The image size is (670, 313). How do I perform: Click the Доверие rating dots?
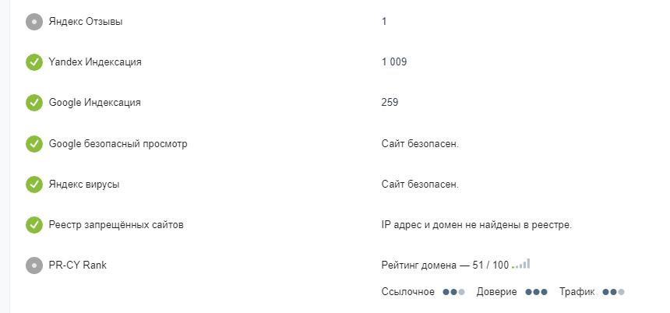click(536, 293)
